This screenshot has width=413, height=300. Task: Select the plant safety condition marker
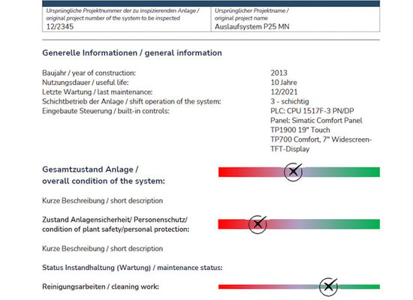(258, 224)
